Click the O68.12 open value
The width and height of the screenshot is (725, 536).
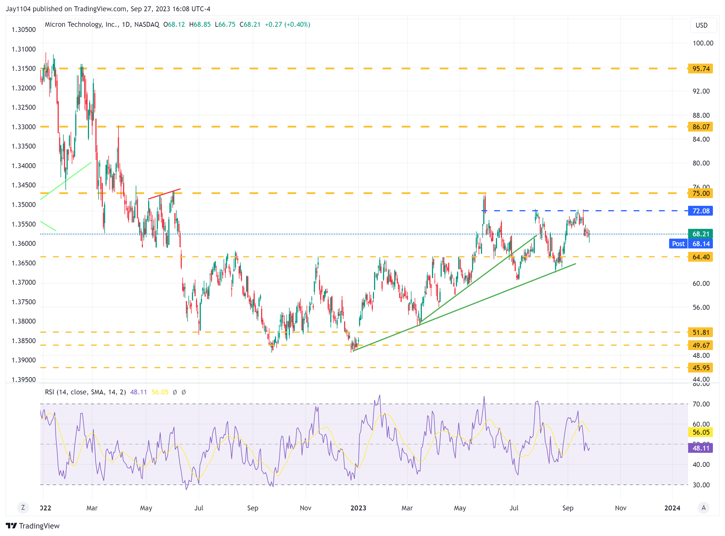click(174, 25)
